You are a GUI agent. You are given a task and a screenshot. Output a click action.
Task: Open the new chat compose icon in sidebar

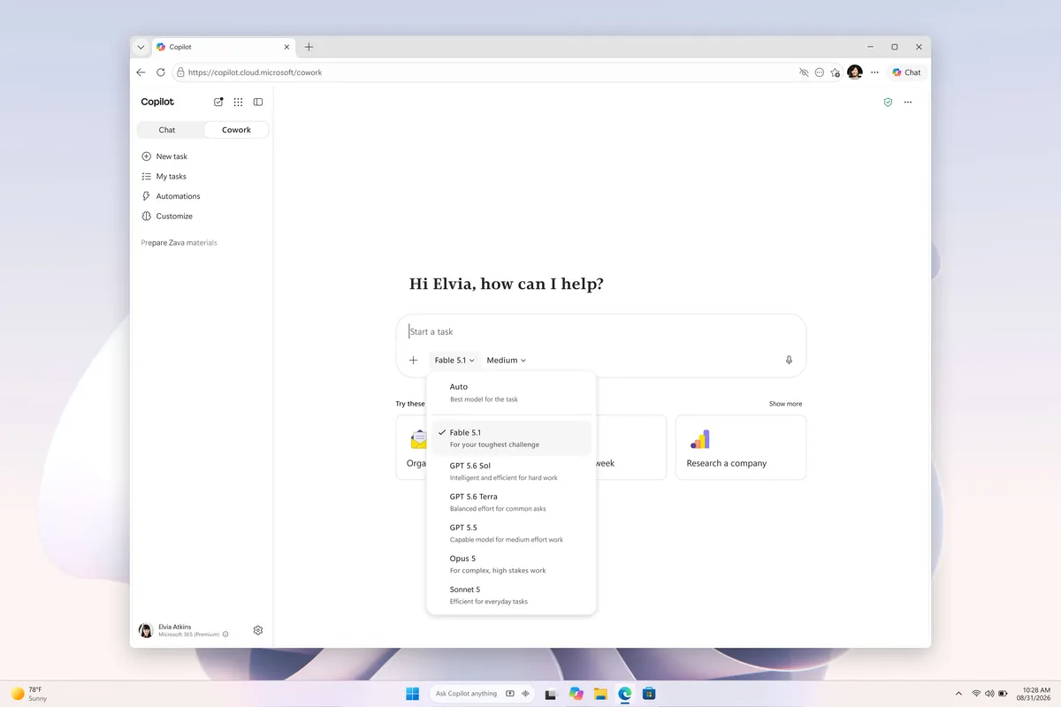point(218,102)
